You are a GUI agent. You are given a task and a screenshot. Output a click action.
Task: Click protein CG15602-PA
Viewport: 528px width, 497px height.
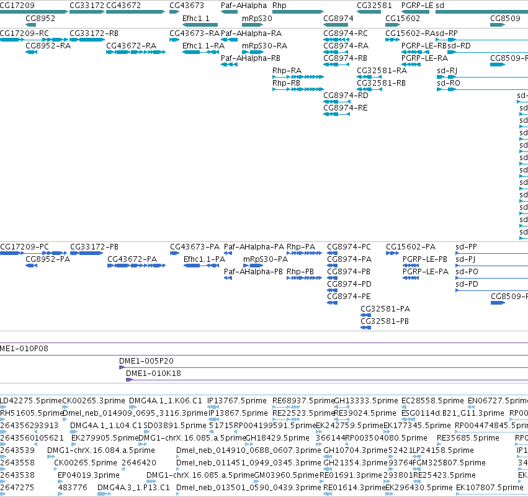pyautogui.click(x=411, y=247)
